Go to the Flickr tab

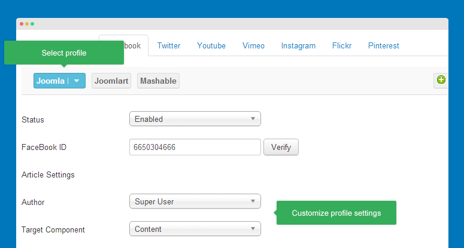pyautogui.click(x=342, y=46)
